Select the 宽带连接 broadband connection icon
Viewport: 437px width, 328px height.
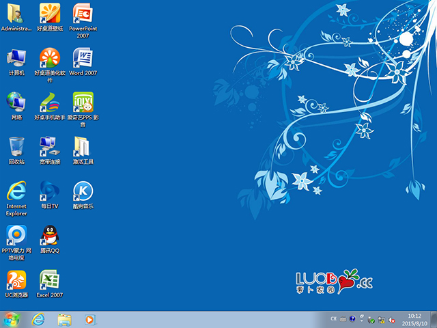(49, 146)
